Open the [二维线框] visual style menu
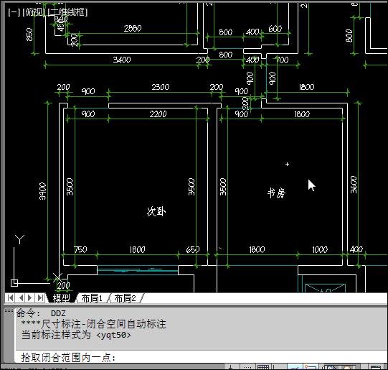The height and width of the screenshot is (370, 388). (x=67, y=12)
